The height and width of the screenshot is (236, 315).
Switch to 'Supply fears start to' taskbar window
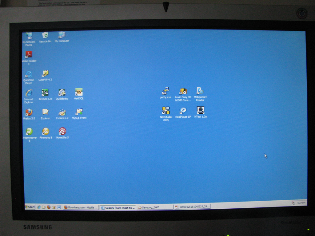(118, 208)
